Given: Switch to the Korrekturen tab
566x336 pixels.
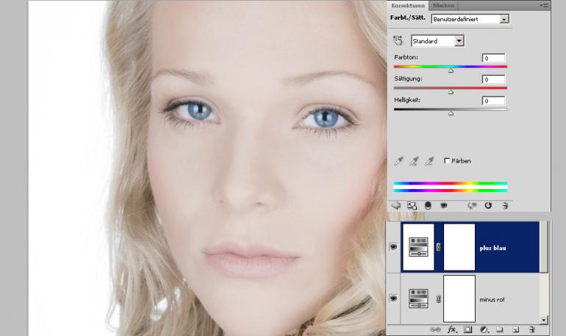Looking at the screenshot, I should [x=408, y=5].
